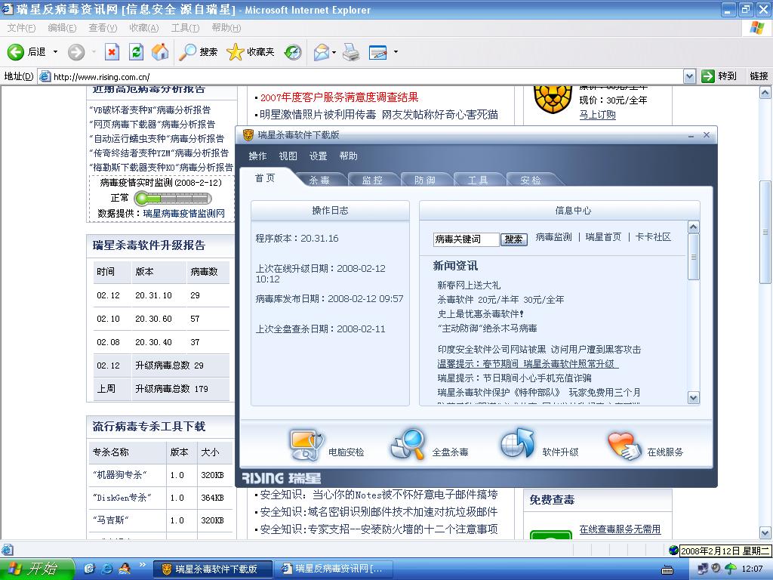Click the 软件升级 globe upgrade icon
Viewport: 773px width, 580px height.
pyautogui.click(x=518, y=443)
